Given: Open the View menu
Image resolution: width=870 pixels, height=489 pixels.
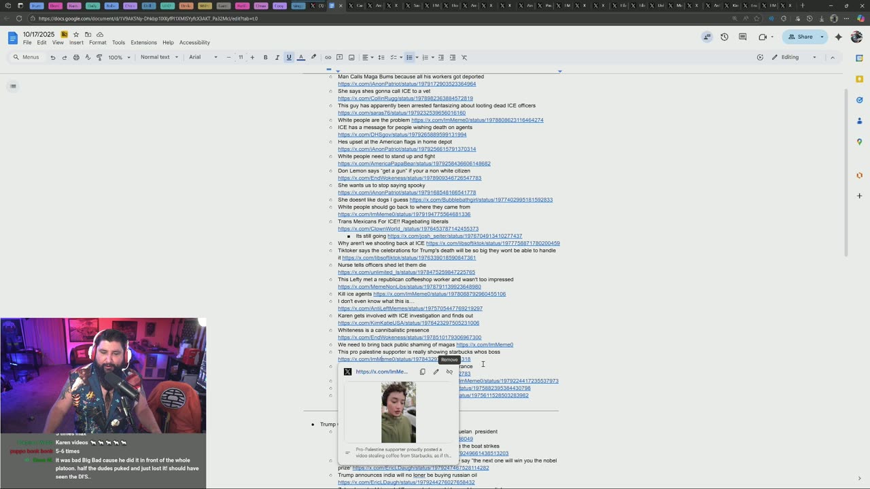Looking at the screenshot, I should tap(58, 43).
